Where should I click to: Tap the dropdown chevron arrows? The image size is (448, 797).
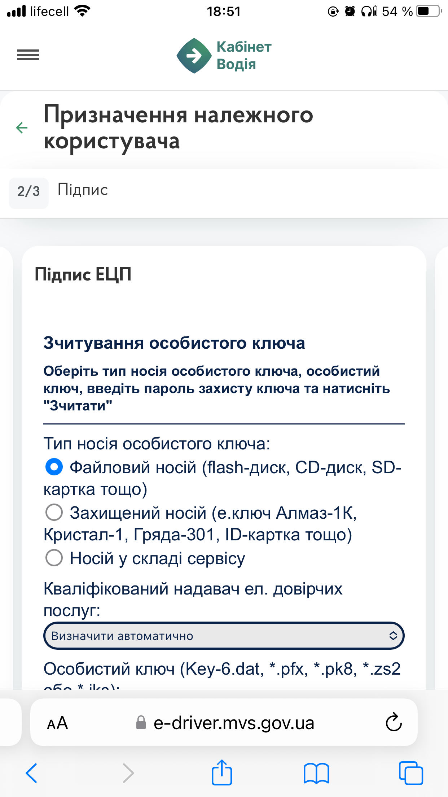coord(393,636)
